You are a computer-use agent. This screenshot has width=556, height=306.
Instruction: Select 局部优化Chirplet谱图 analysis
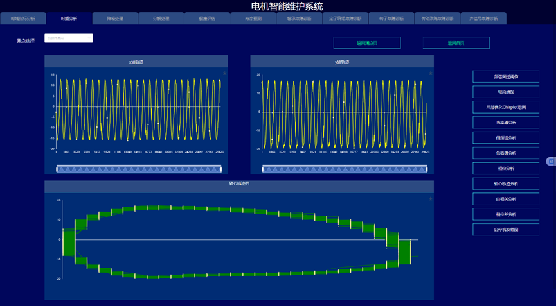tap(506, 107)
